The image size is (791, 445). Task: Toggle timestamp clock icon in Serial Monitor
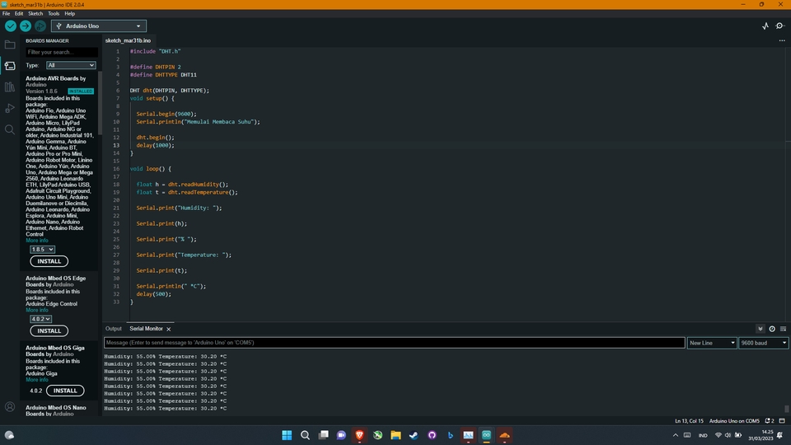[772, 329]
